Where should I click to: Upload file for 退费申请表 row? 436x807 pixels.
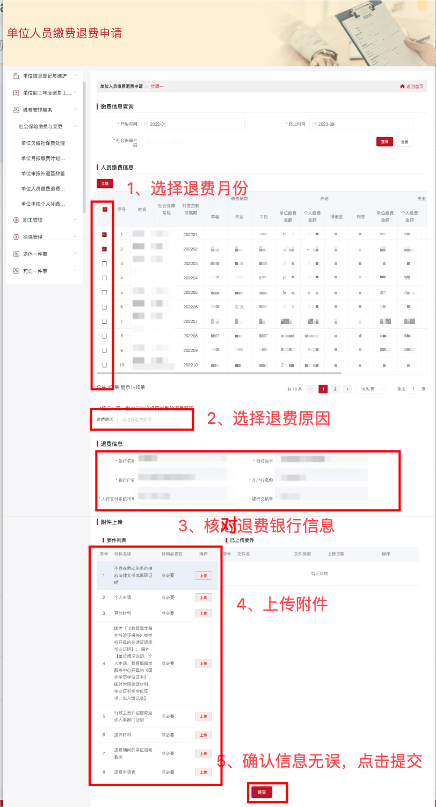click(x=204, y=772)
